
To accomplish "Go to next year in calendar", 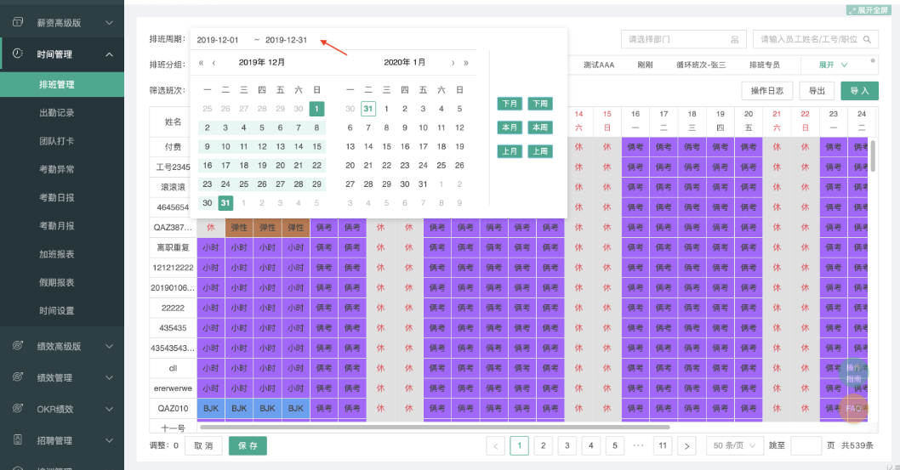I will tap(465, 63).
